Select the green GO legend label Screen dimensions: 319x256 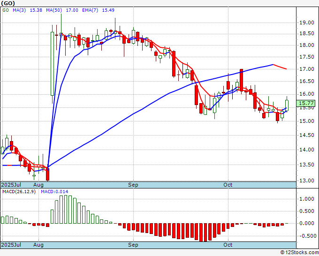(6, 10)
